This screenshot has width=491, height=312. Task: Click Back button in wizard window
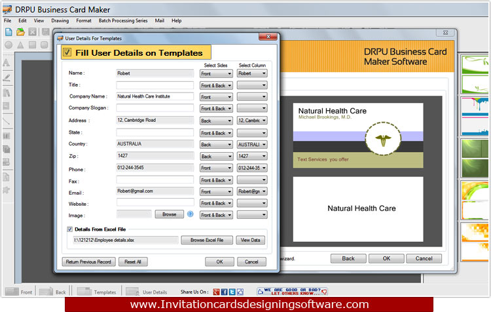point(348,258)
